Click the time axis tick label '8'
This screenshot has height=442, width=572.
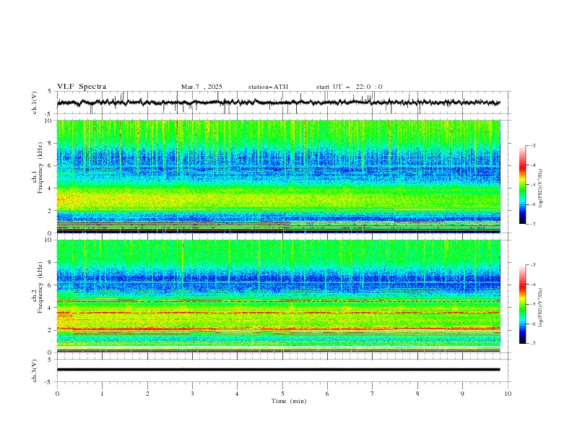[417, 394]
